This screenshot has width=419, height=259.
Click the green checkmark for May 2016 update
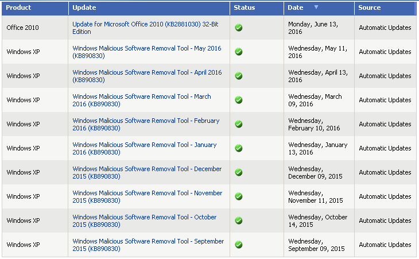click(239, 52)
